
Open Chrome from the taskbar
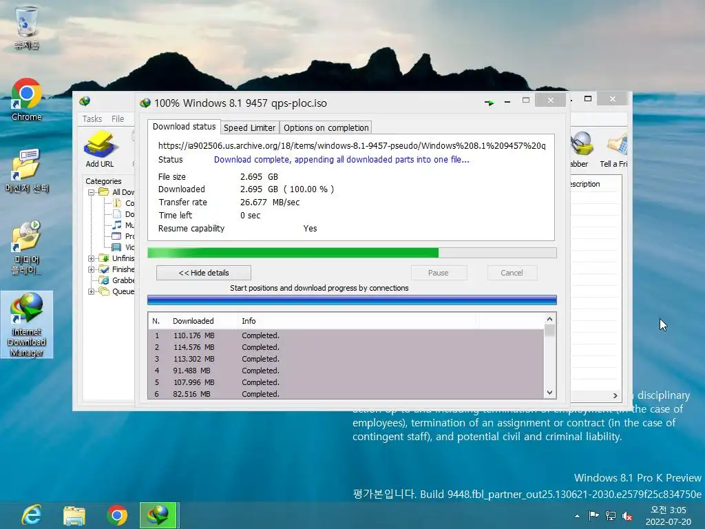pyautogui.click(x=117, y=515)
